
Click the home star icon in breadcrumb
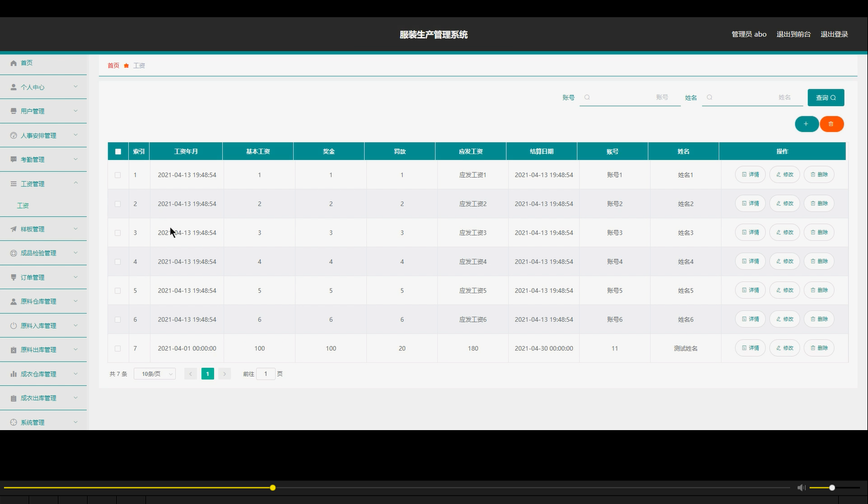(x=127, y=66)
